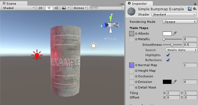Click the Metallic texture picker circle
The width and height of the screenshot is (198, 105).
(136, 39)
